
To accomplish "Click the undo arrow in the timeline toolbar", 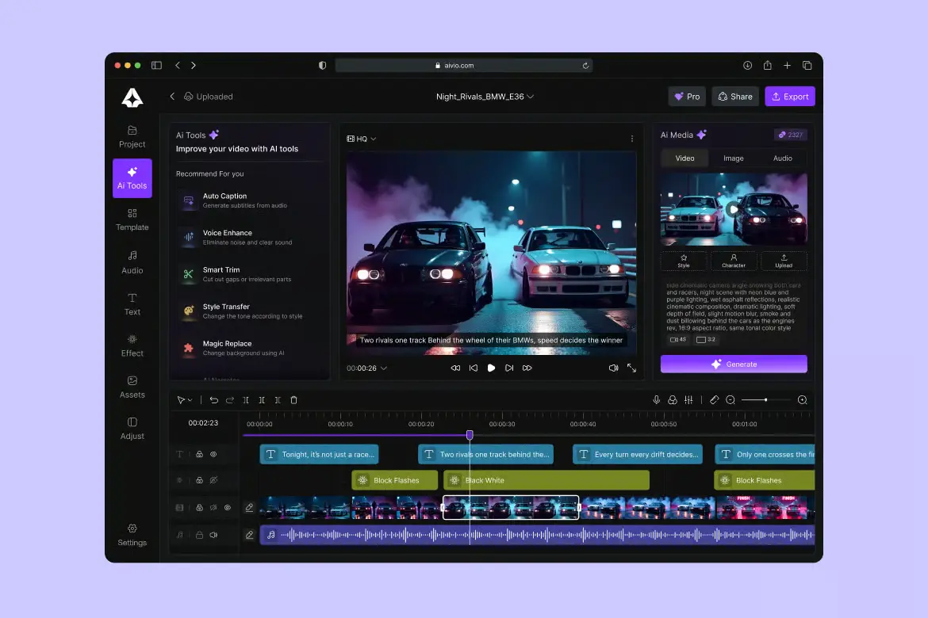I will tap(213, 400).
